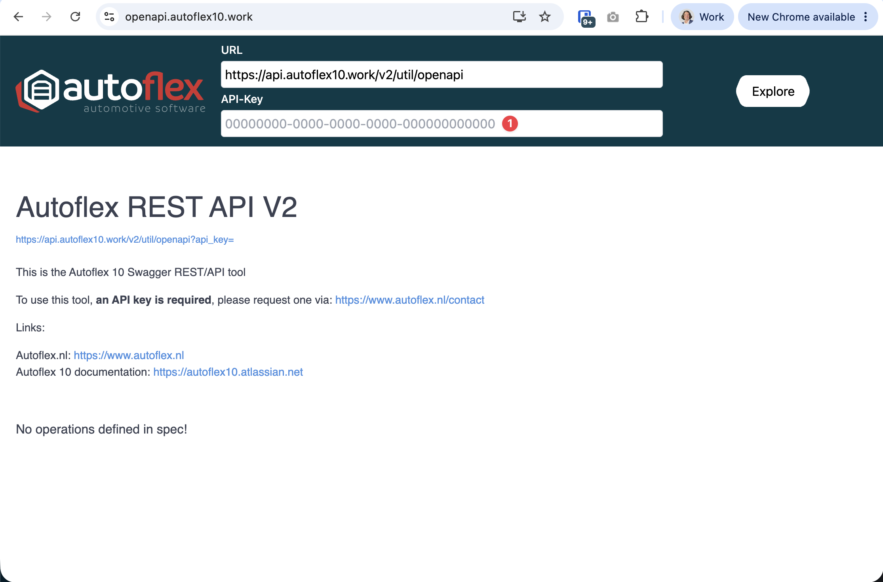Open the https://www.autoflex.nl link
This screenshot has height=582, width=883.
[x=129, y=356]
